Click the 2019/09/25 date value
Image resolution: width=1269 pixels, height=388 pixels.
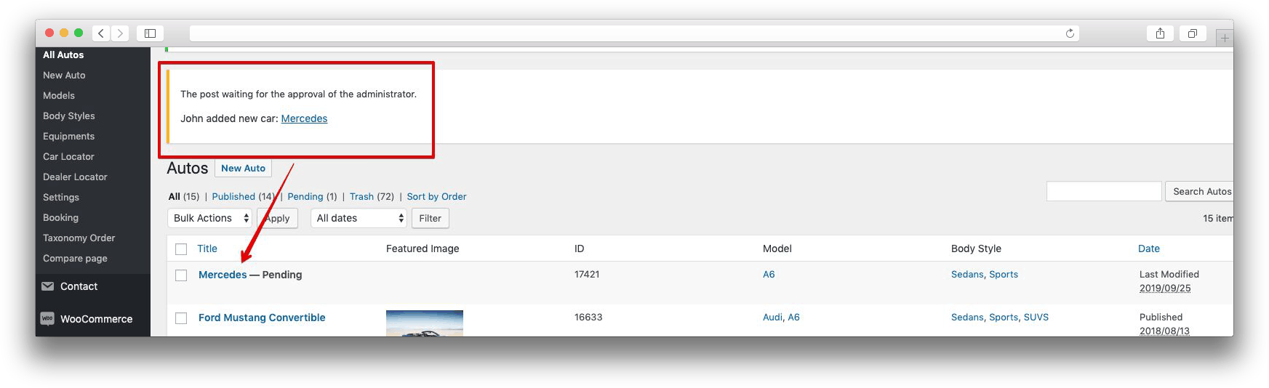pyautogui.click(x=1165, y=288)
